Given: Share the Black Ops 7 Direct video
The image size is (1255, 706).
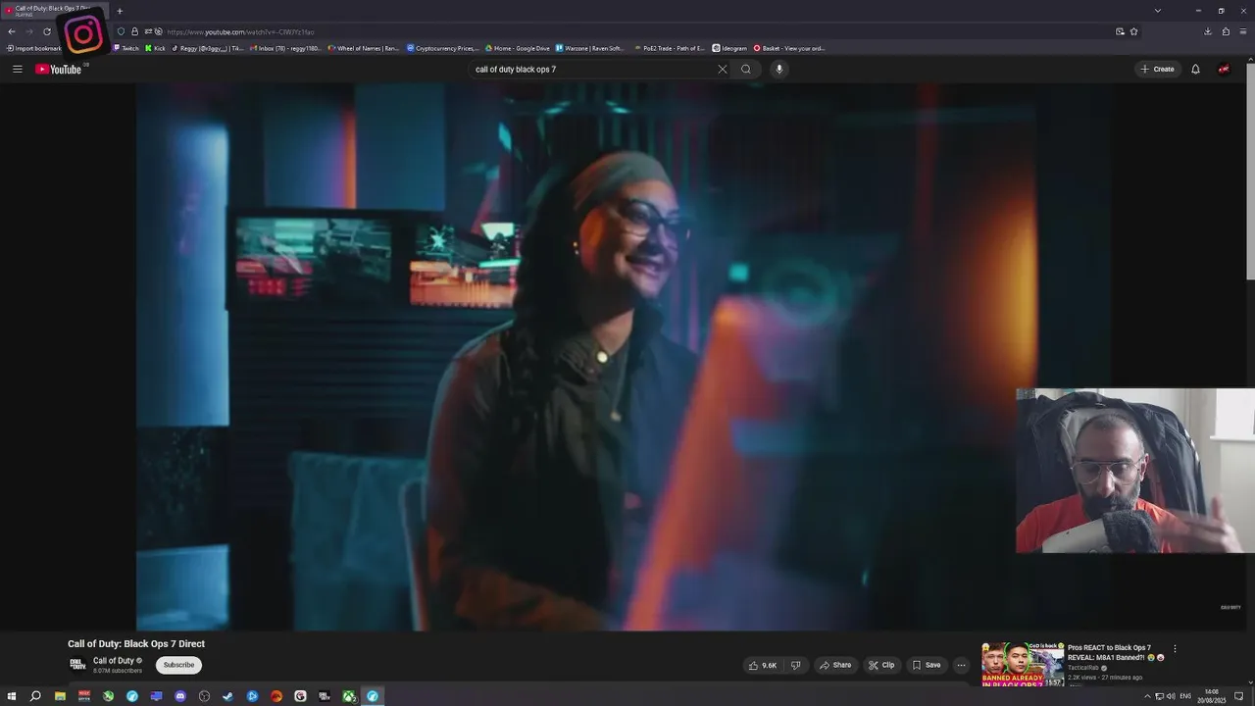Looking at the screenshot, I should 835,665.
